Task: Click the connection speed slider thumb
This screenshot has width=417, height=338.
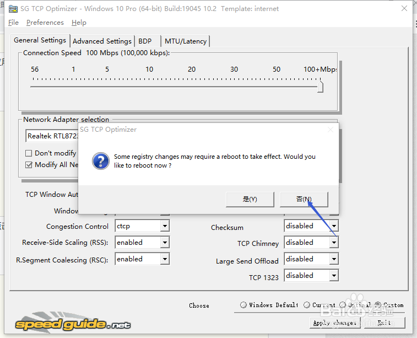Action: pyautogui.click(x=320, y=85)
